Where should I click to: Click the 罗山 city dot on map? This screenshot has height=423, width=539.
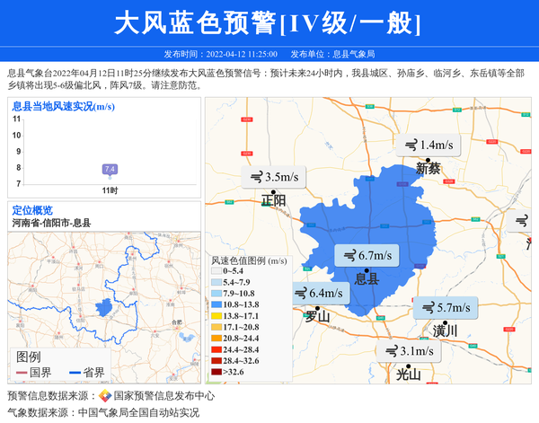click(318, 308)
